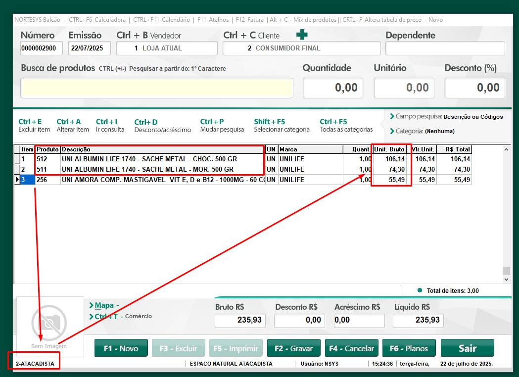
Task: Expand the Categoria chevron option
Action: point(392,131)
